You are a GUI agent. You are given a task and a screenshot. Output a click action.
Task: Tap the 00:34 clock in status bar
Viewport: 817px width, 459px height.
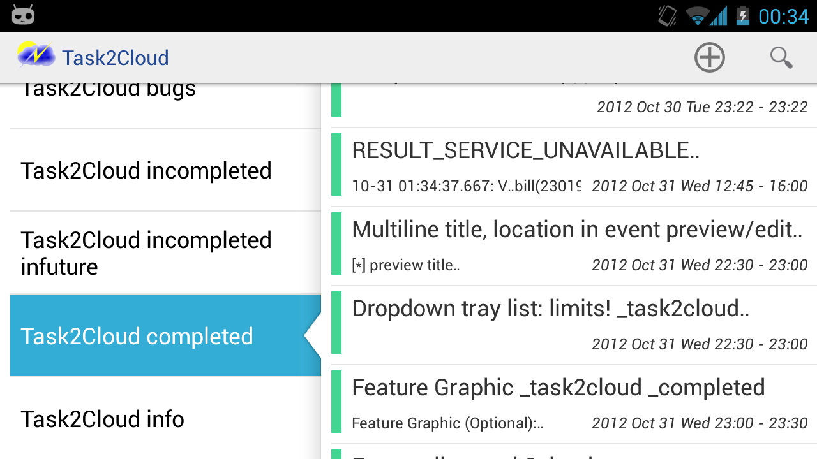(x=783, y=16)
